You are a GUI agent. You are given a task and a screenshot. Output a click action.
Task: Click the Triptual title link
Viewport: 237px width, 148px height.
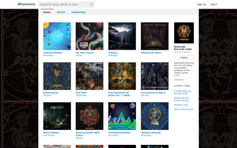113,53
